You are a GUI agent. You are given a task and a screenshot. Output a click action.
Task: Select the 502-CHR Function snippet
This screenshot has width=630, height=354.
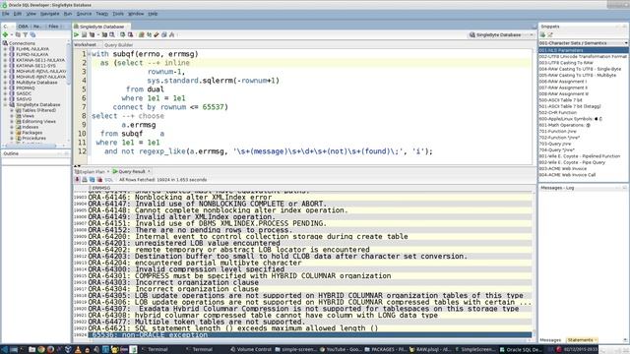558,112
